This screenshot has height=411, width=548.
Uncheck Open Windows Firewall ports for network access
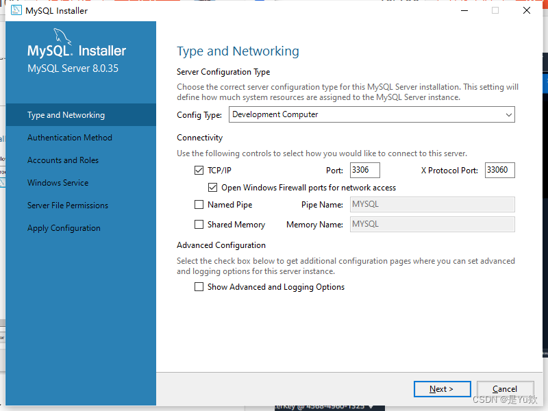(212, 187)
